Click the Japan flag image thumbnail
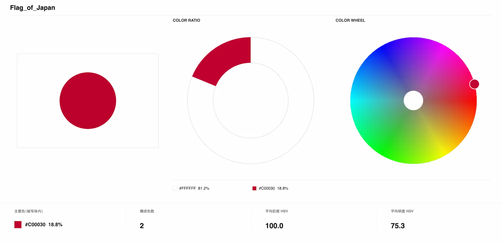Viewport: 502px width, 244px height. pyautogui.click(x=88, y=101)
